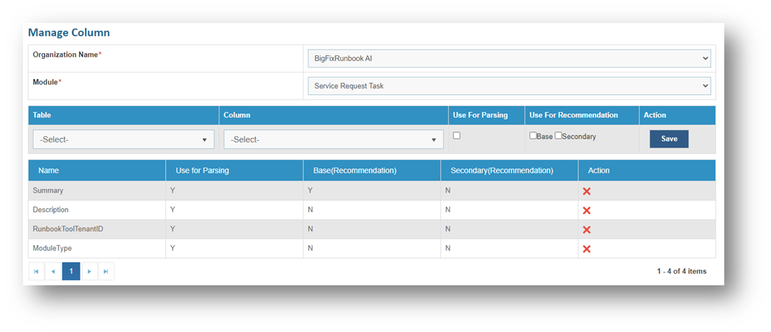This screenshot has height=332, width=771.
Task: Click the Name column header
Action: pyautogui.click(x=49, y=170)
